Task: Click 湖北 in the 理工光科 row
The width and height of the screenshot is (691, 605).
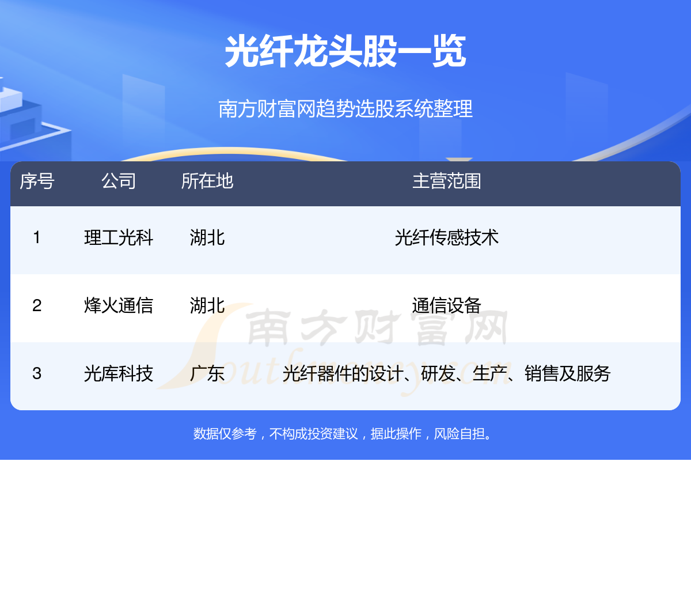Action: pyautogui.click(x=207, y=237)
